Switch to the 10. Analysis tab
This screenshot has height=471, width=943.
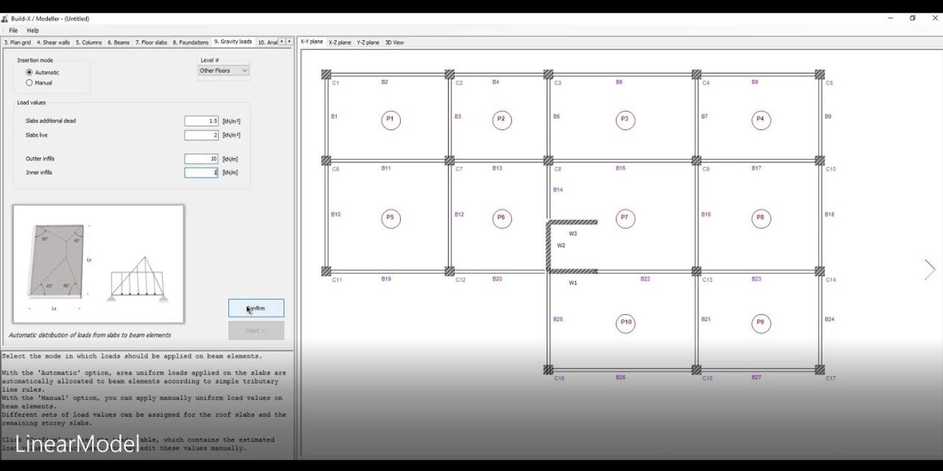(x=267, y=42)
